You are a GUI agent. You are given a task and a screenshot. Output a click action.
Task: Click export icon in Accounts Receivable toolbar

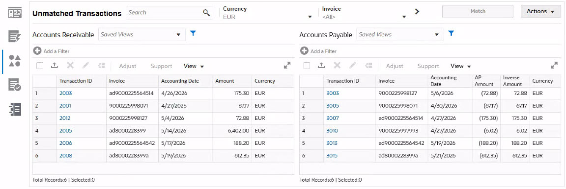[x=54, y=66]
